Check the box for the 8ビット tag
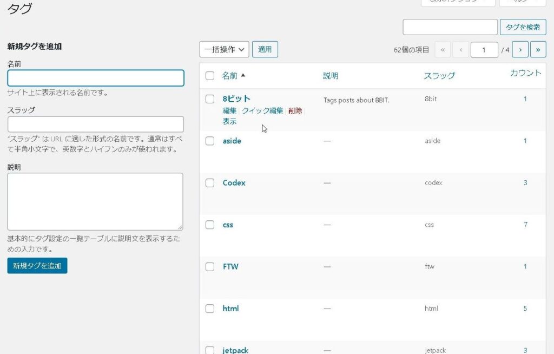The width and height of the screenshot is (554, 354). click(210, 99)
